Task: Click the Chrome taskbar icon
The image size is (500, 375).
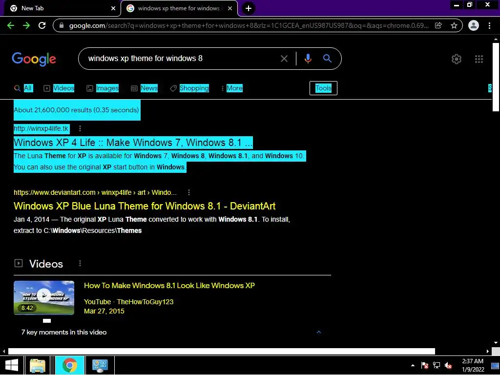Action: coord(69,365)
